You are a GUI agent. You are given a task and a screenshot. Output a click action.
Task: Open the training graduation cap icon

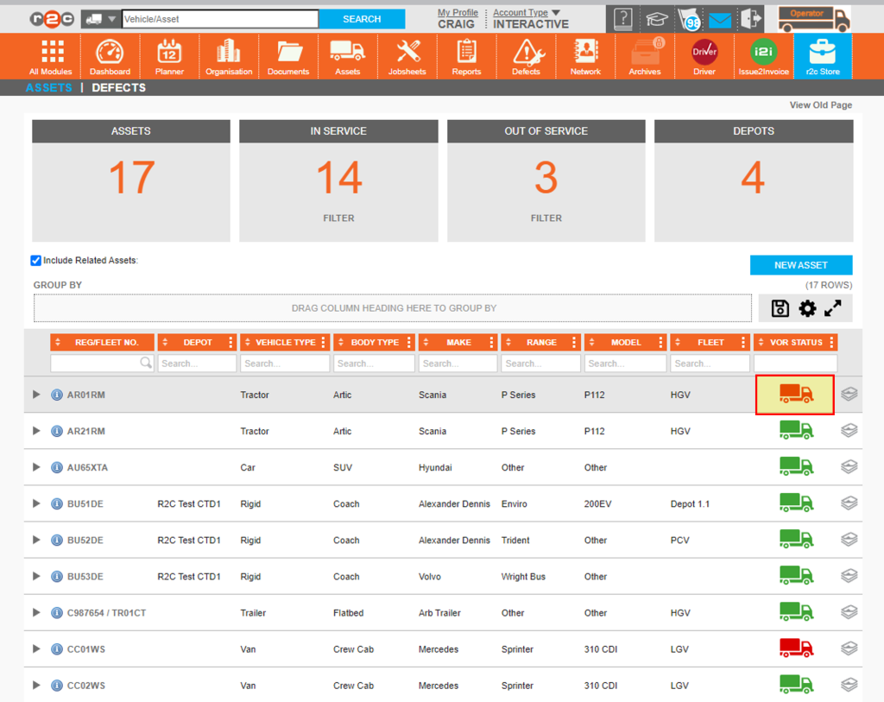(x=656, y=20)
